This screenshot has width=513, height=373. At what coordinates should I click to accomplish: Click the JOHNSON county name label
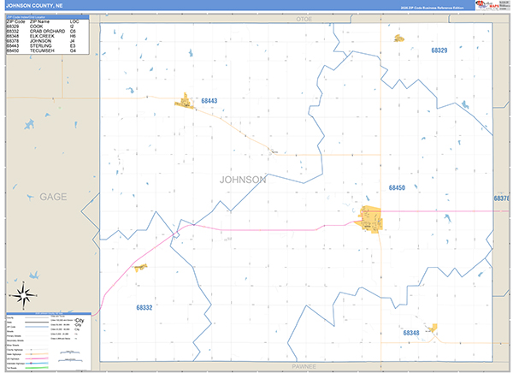243,180
